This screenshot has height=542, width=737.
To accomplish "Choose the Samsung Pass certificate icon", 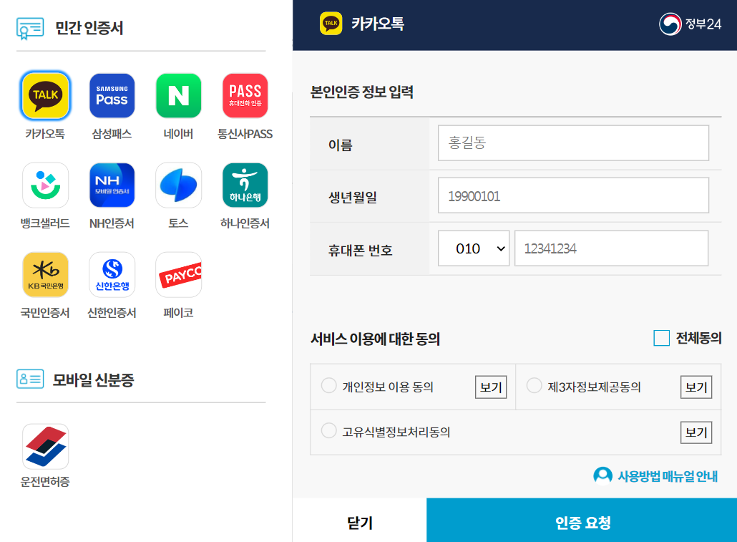I will click(112, 95).
